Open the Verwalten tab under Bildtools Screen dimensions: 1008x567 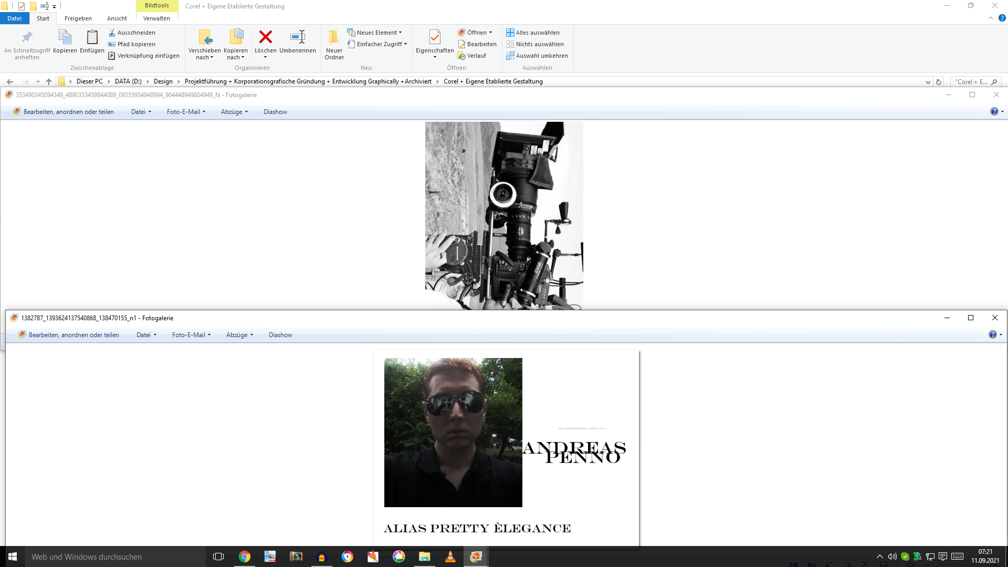click(156, 18)
